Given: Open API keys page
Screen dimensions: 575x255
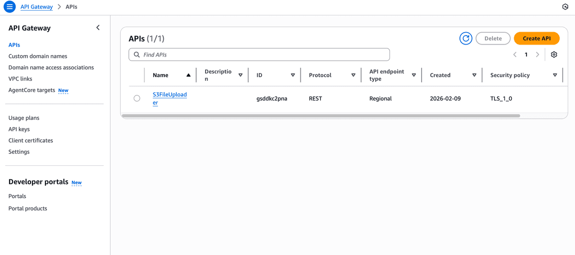Looking at the screenshot, I should click(19, 129).
